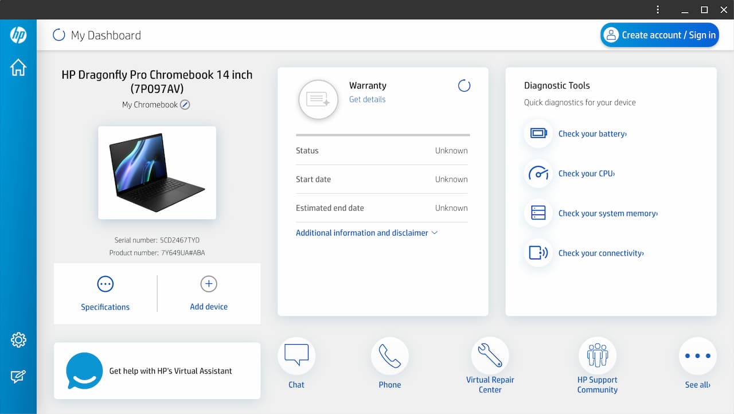
Task: Click the Warranty heading
Action: (x=368, y=85)
